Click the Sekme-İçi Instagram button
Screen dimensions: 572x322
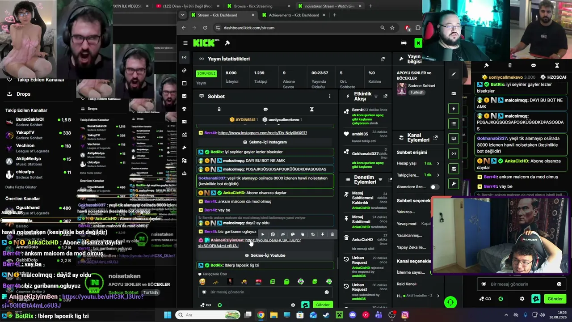point(265,142)
